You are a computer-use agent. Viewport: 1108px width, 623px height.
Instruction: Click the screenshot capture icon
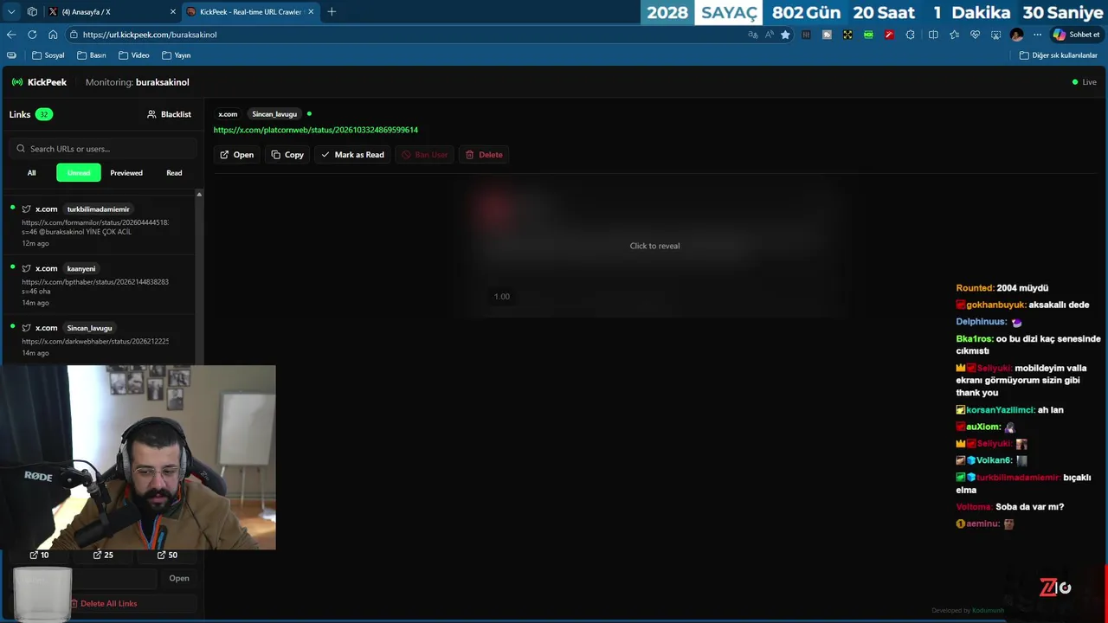click(x=995, y=35)
